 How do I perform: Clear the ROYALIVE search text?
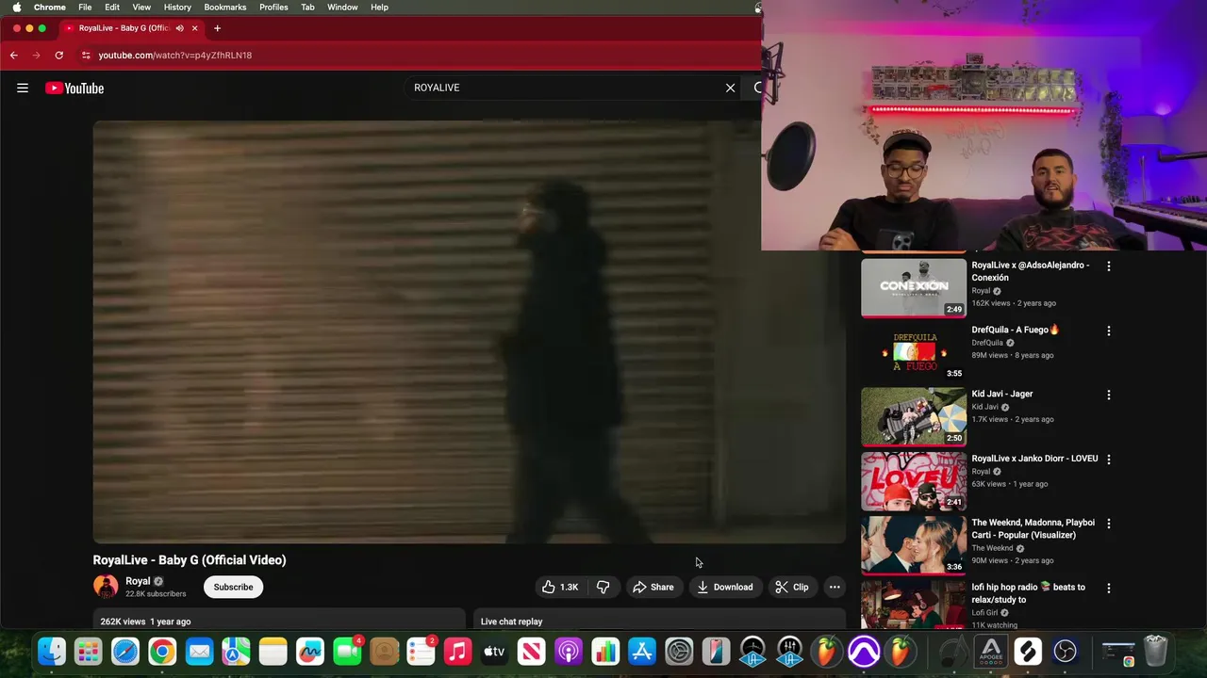tap(730, 88)
